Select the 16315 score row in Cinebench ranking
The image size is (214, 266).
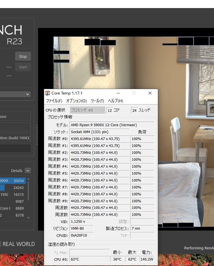click(x=13, y=195)
